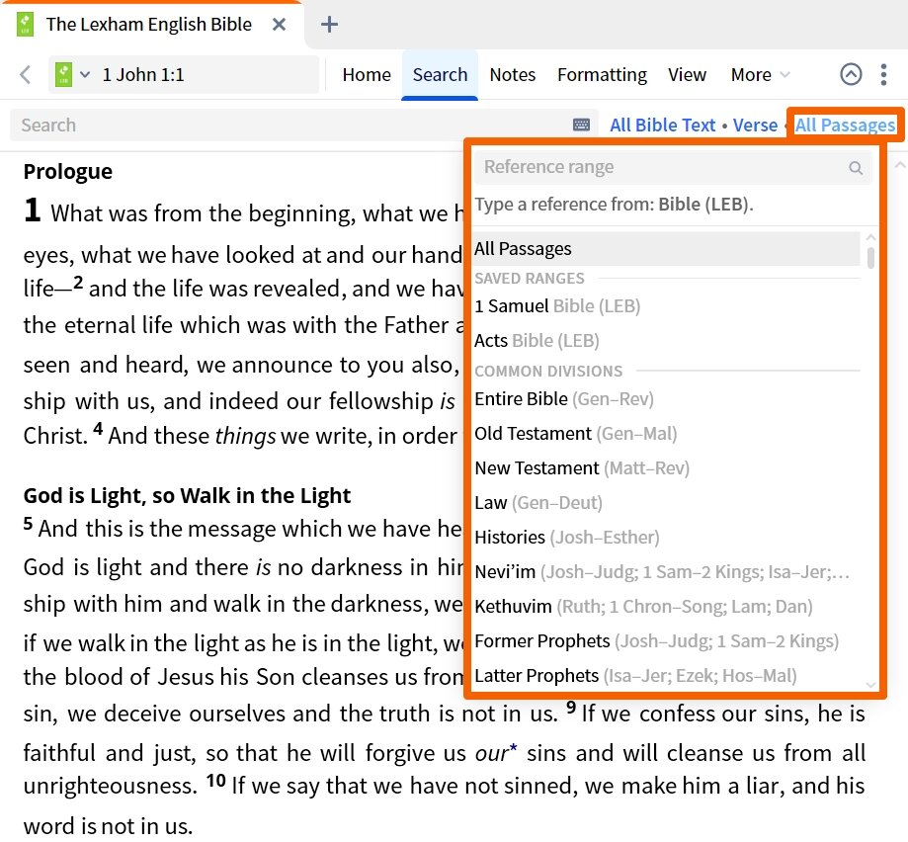Open the View tab

[687, 75]
